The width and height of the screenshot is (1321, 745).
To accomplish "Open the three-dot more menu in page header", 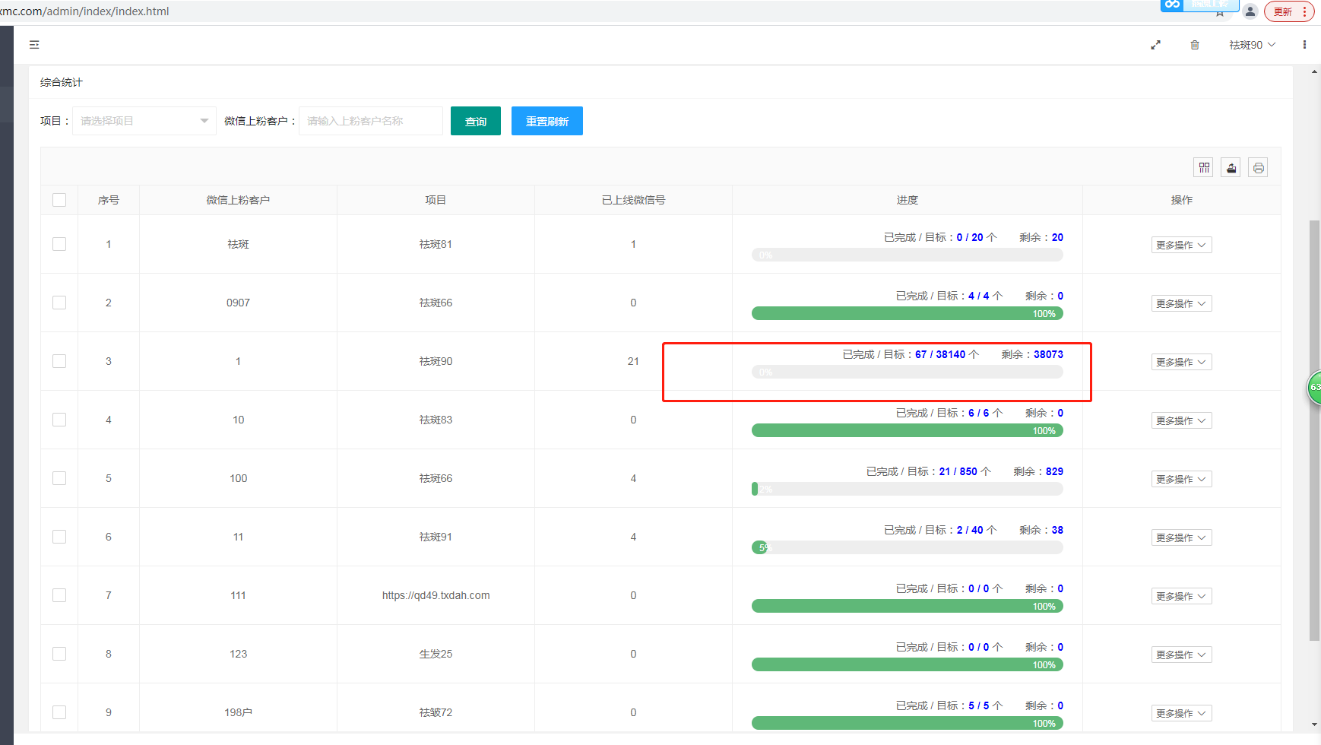I will pos(1304,45).
